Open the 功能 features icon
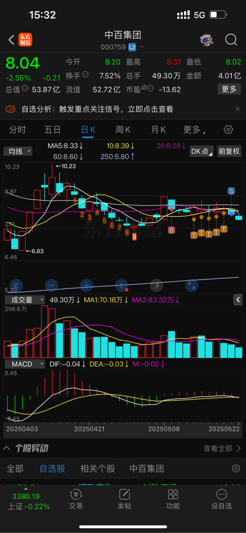This screenshot has width=246, height=533. tap(173, 499)
